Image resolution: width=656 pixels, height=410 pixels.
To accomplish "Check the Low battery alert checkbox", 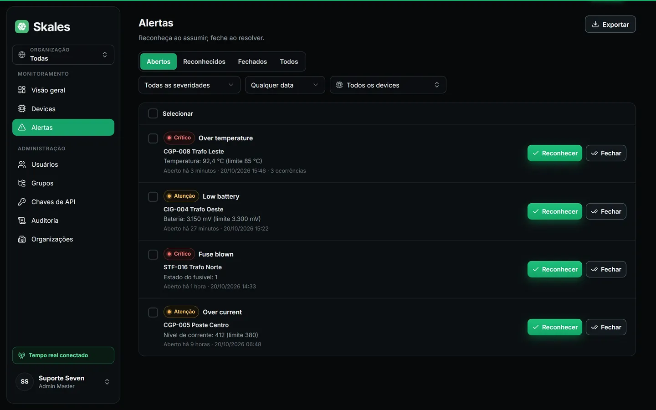I will click(153, 197).
